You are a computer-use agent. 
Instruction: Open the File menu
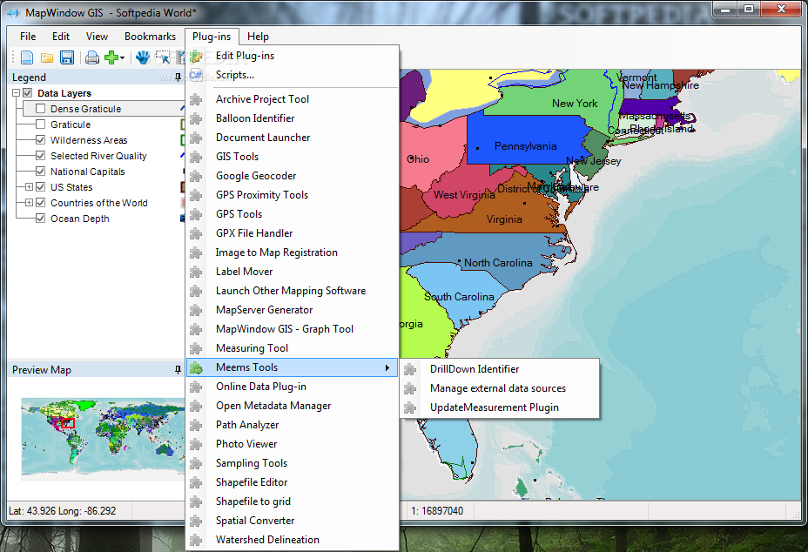click(28, 37)
